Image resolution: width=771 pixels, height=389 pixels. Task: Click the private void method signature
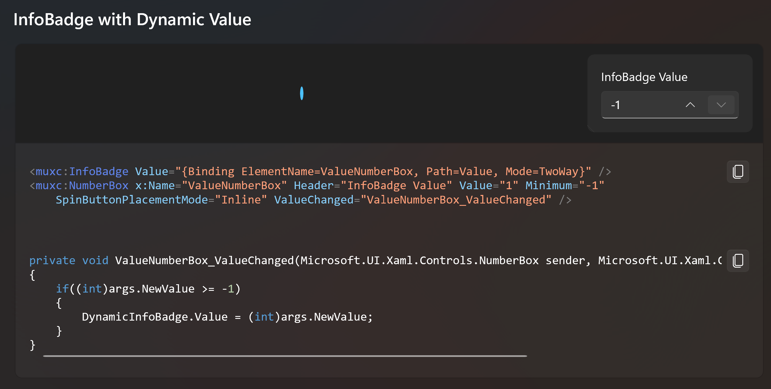69,260
